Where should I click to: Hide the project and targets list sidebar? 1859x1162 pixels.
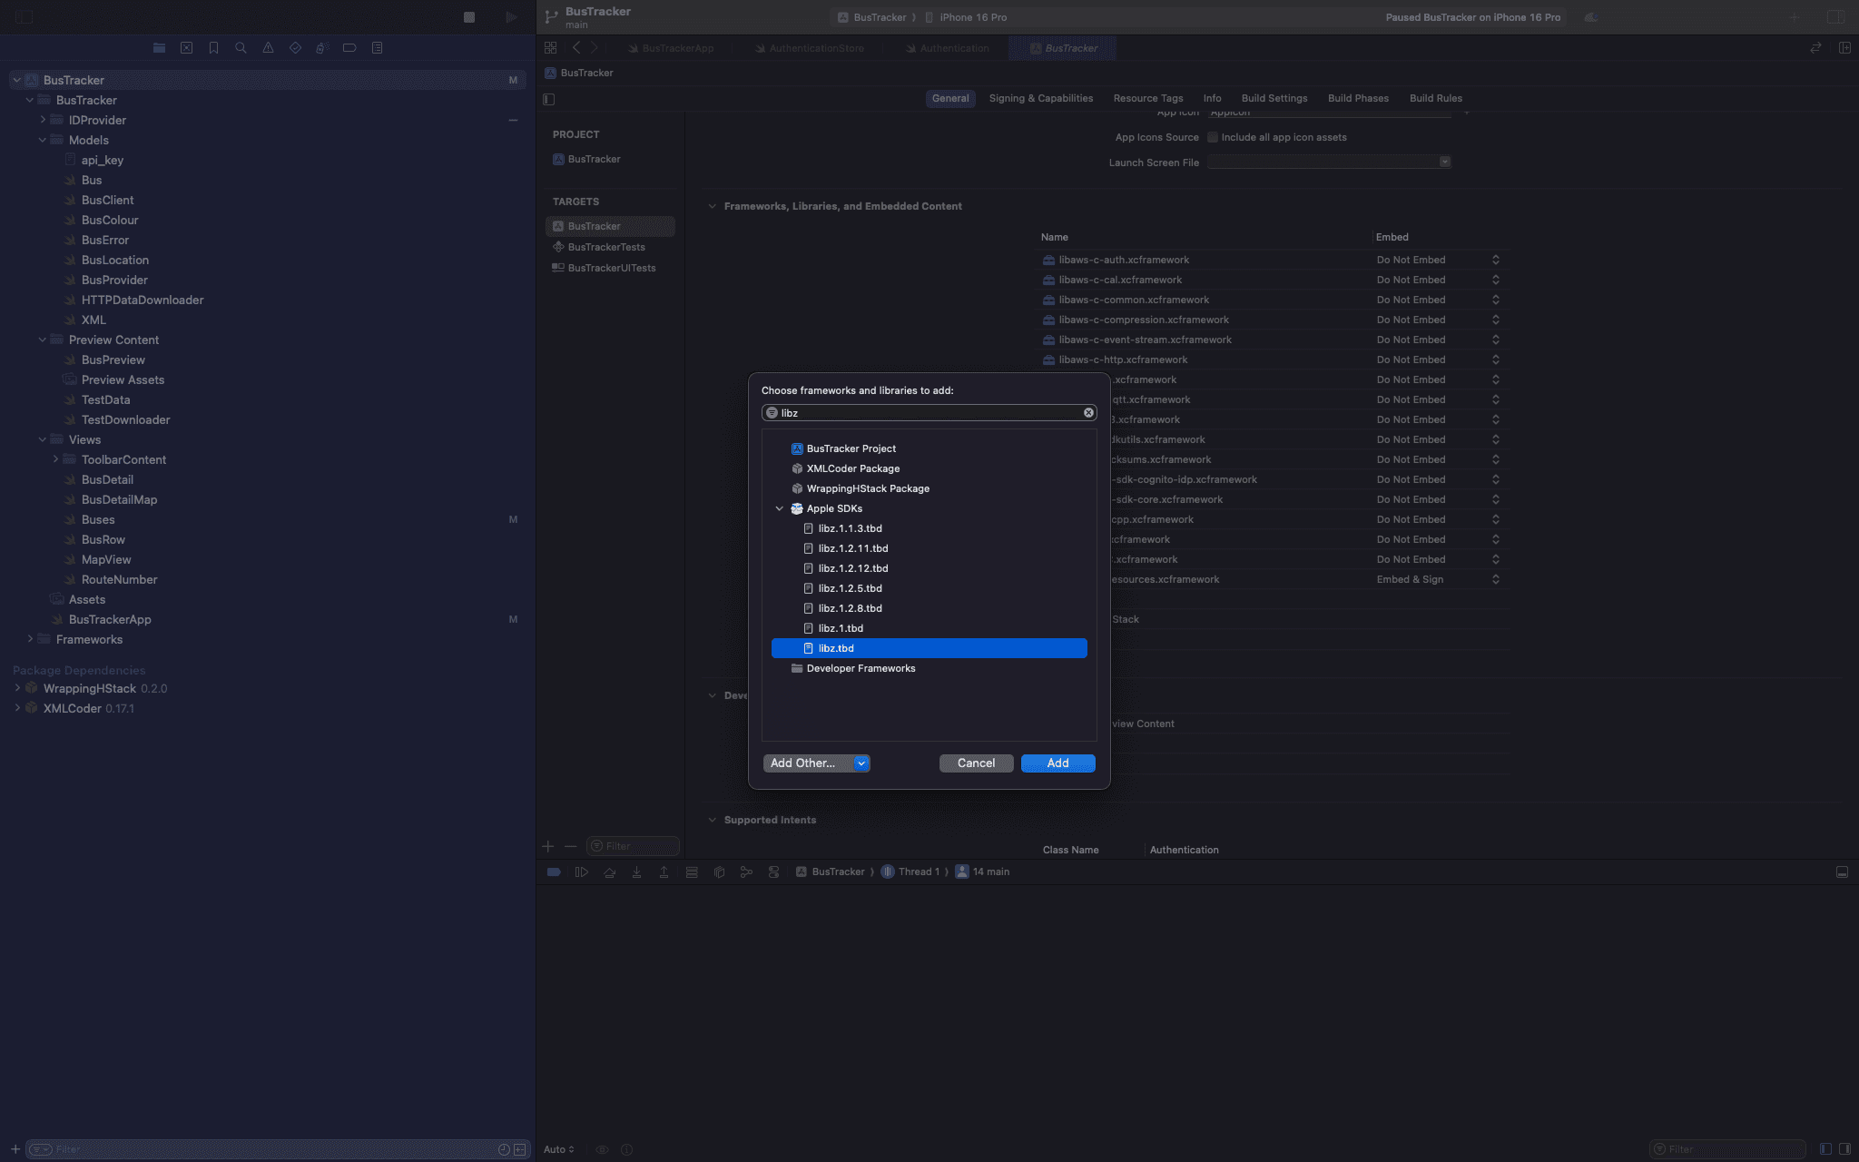pos(548,99)
